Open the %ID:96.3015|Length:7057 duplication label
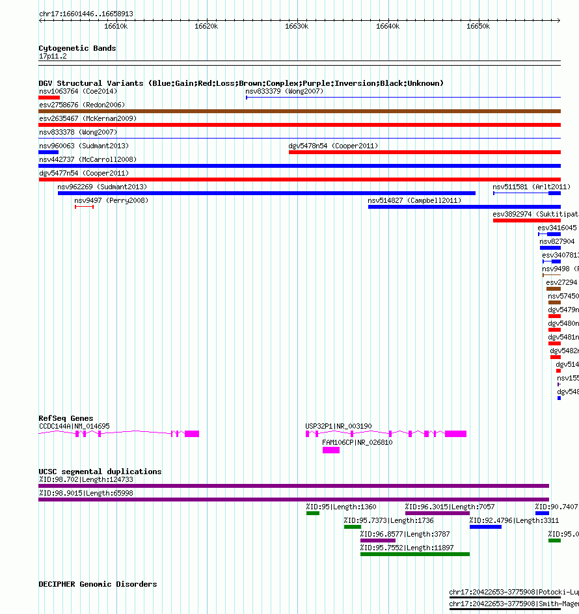This screenshot has height=614, width=579. pos(450,507)
